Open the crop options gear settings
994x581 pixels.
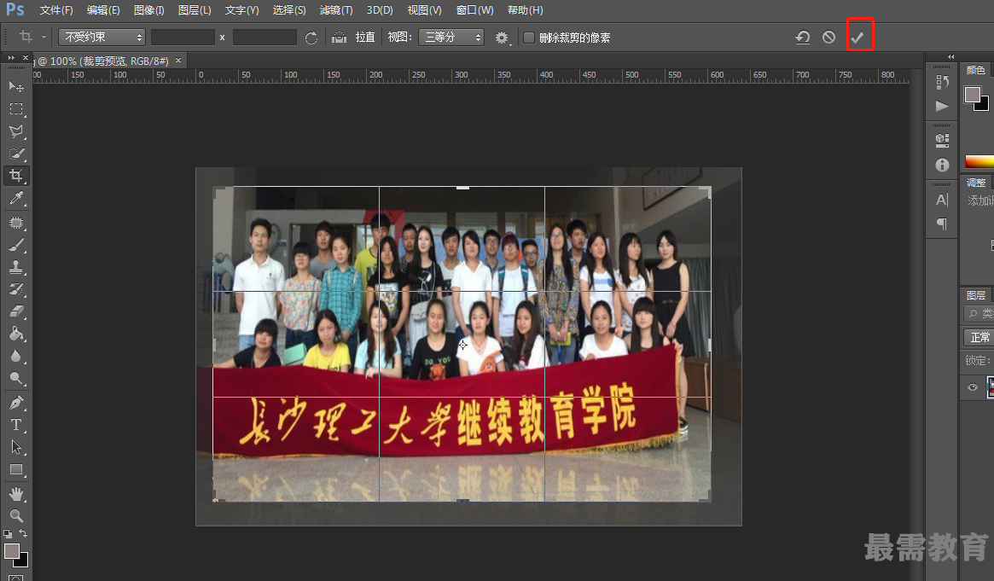[x=502, y=38]
